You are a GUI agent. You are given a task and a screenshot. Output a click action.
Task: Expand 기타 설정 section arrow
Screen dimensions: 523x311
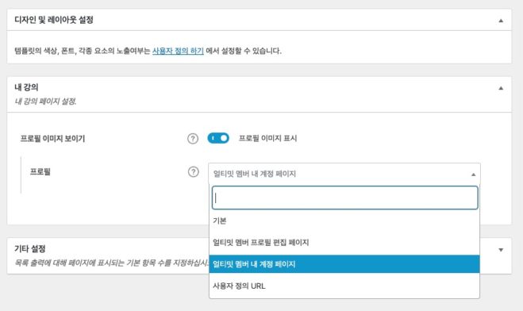tap(501, 250)
